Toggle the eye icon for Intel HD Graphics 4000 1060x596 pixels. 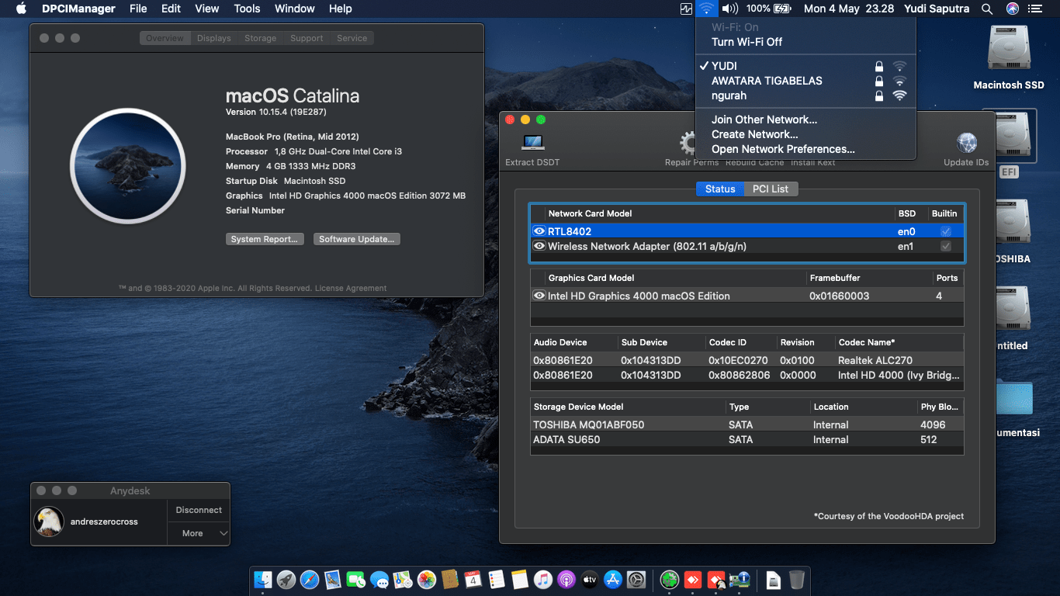[x=539, y=296]
